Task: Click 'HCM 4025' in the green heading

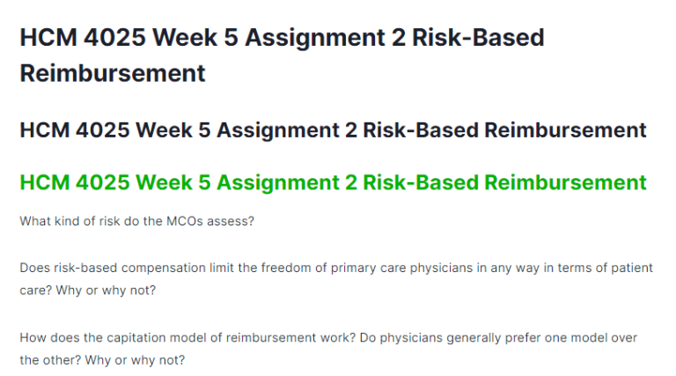Action: 75,182
